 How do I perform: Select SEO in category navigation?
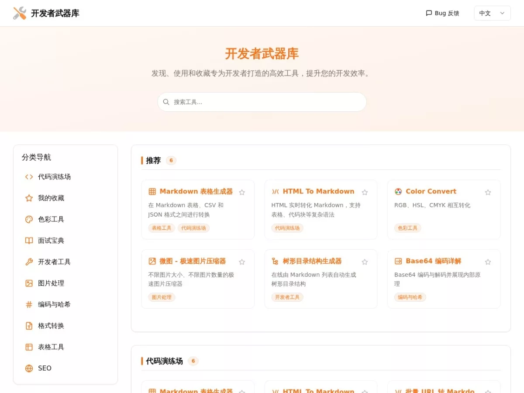coord(65,369)
